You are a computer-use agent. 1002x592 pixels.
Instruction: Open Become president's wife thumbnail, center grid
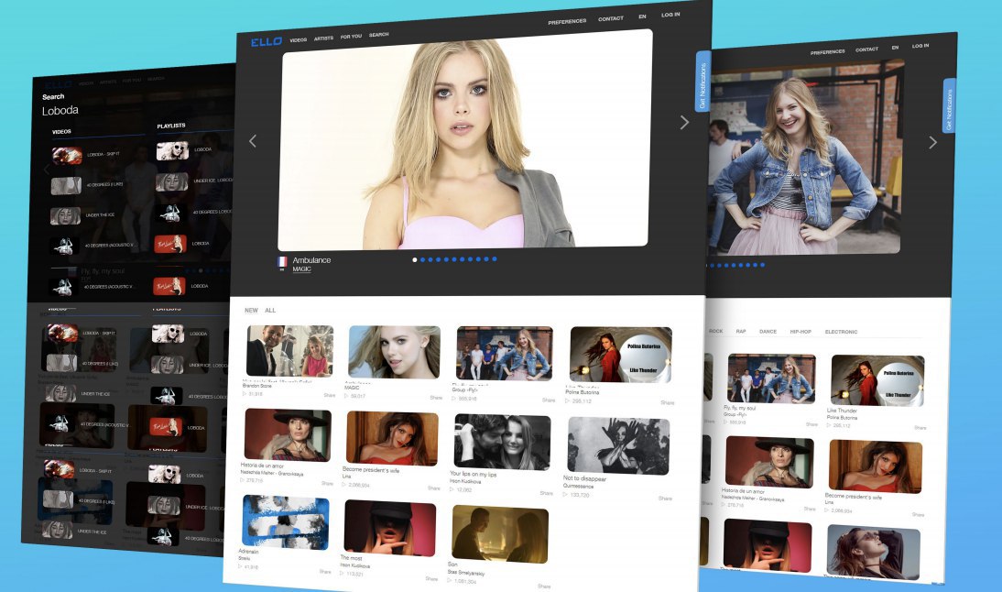coord(392,439)
